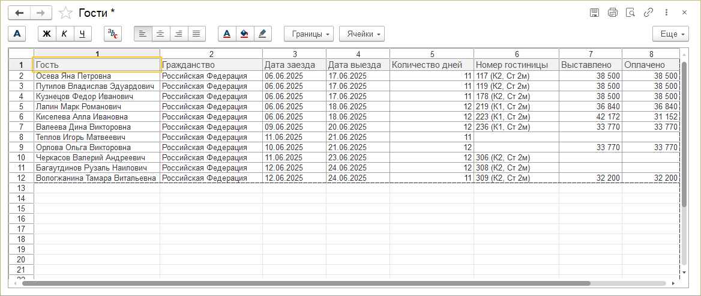Choose border line color with the pencil icon
Image resolution: width=701 pixels, height=296 pixels.
coord(262,34)
